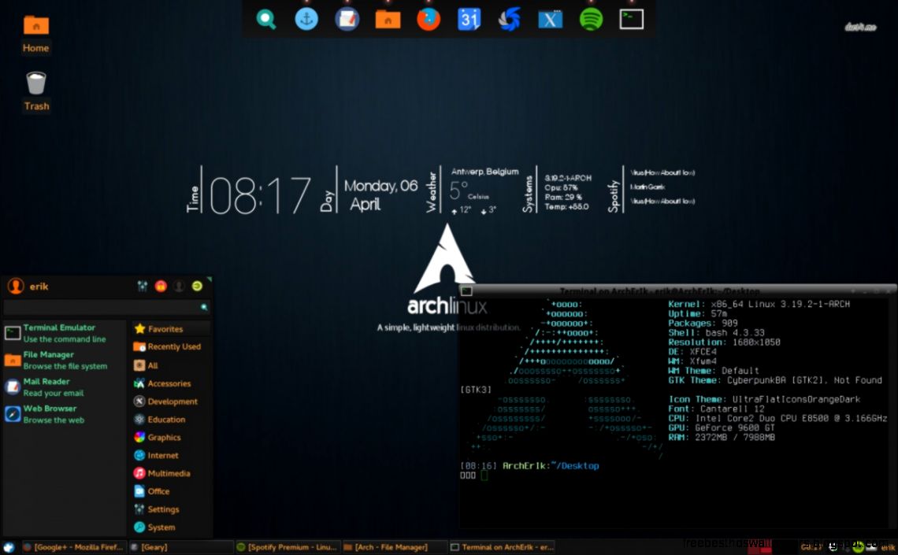
Task: Open settings mixer icon in menu header
Action: coord(142,286)
